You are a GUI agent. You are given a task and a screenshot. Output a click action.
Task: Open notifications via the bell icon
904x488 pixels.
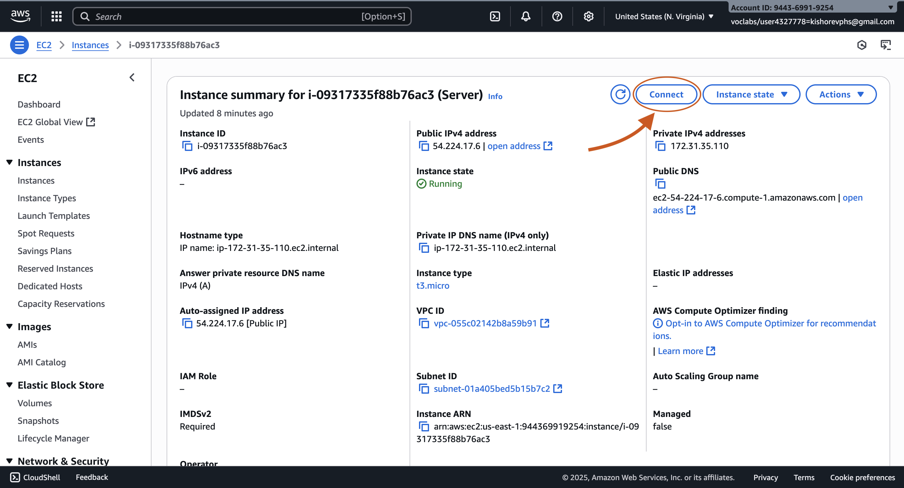[525, 16]
